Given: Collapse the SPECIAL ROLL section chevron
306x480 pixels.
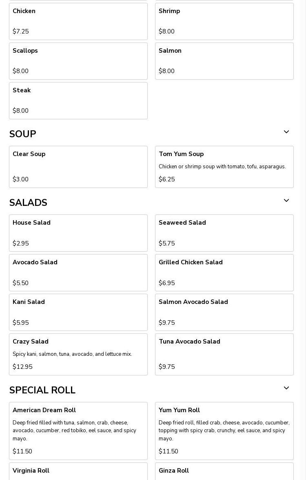Looking at the screenshot, I should coord(286,388).
